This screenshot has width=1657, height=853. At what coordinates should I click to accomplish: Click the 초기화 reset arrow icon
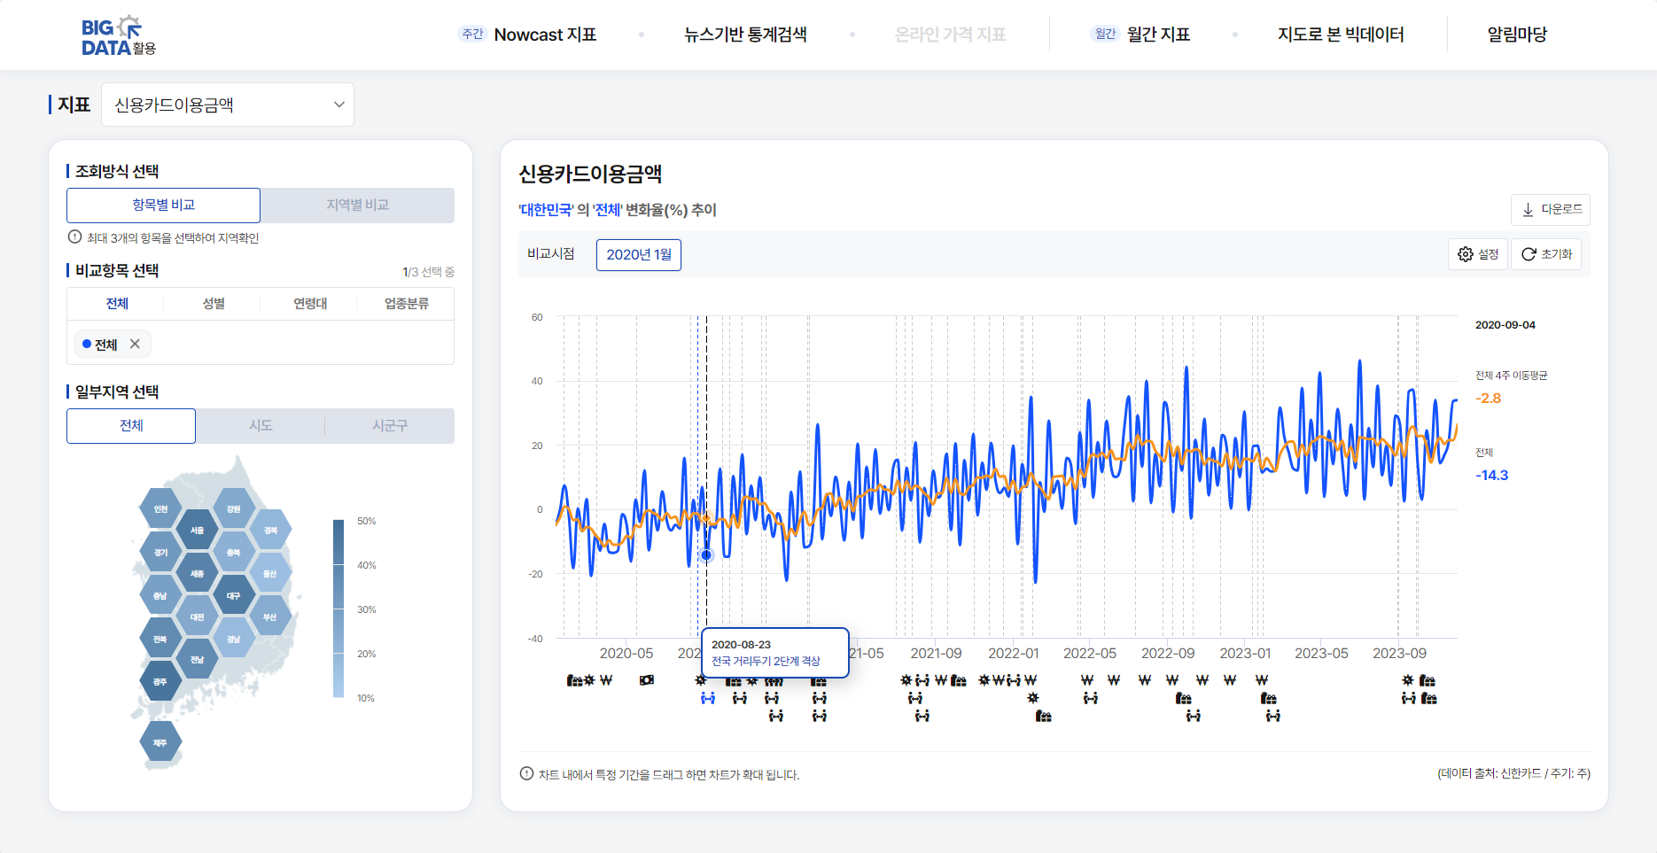1529,254
